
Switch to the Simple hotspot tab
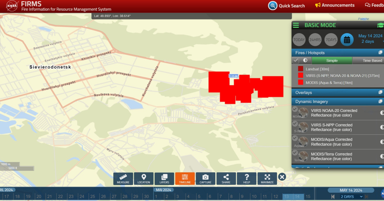tap(332, 61)
